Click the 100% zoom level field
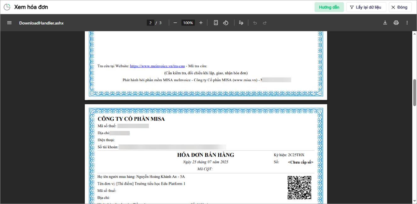The width and height of the screenshot is (417, 204). click(188, 23)
